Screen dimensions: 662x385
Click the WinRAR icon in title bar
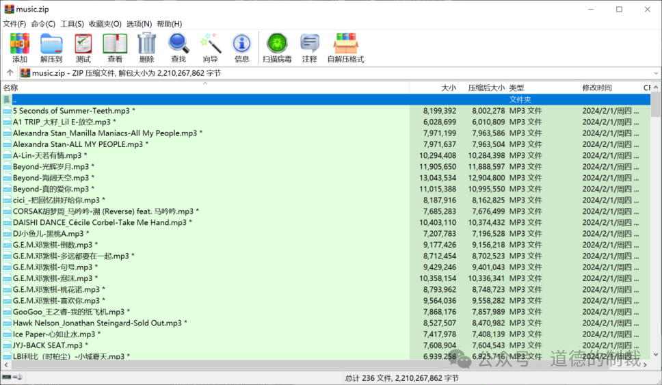9,9
